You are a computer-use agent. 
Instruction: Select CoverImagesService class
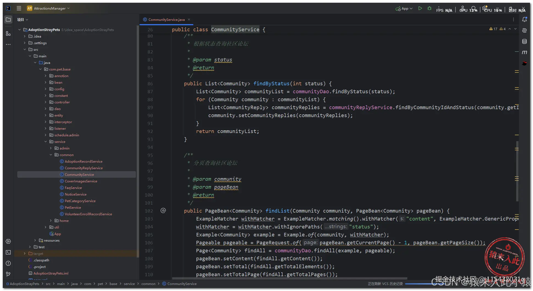pos(81,181)
